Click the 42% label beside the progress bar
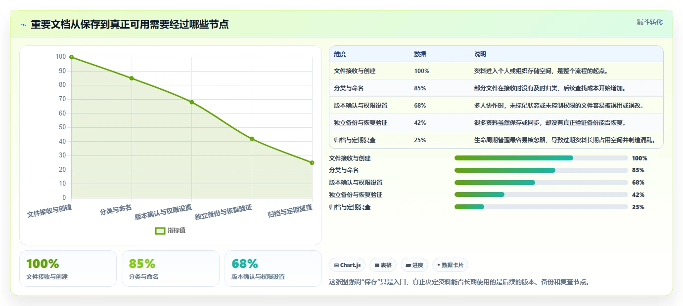The height and width of the screenshot is (306, 683). coord(638,195)
